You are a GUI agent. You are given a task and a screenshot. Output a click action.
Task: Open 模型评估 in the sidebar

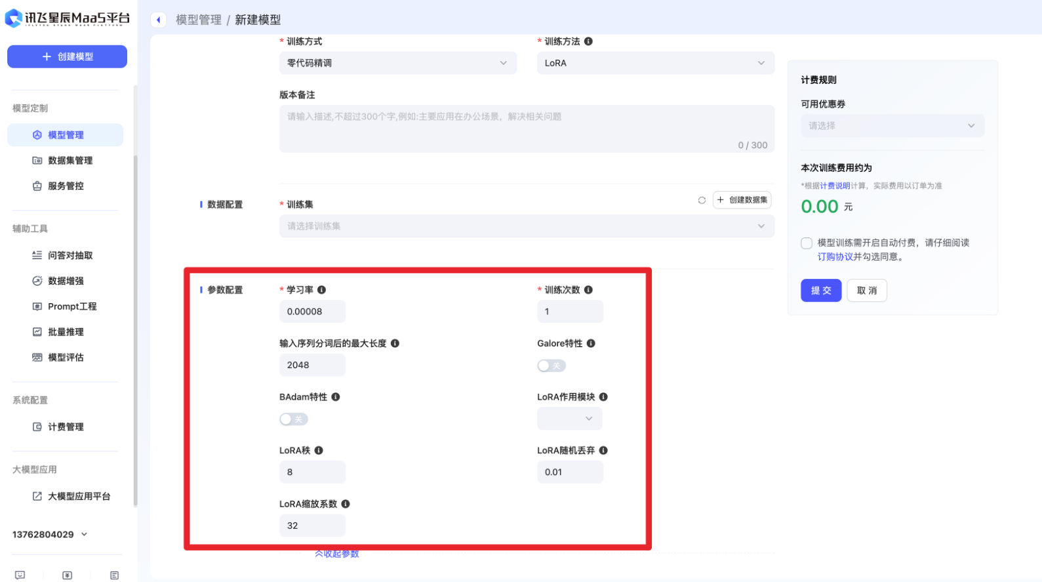coord(65,358)
